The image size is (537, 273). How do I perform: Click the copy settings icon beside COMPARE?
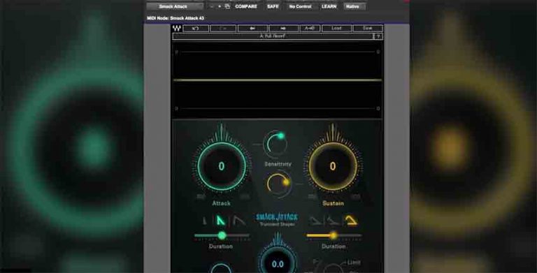pos(227,6)
